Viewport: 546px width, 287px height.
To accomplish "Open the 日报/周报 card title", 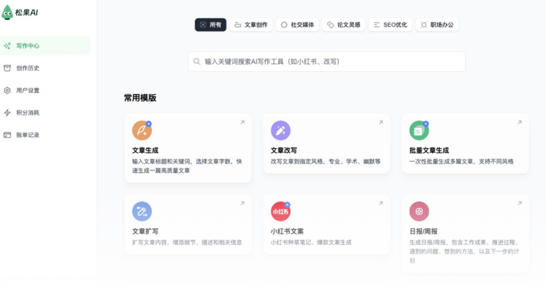I will [x=423, y=231].
